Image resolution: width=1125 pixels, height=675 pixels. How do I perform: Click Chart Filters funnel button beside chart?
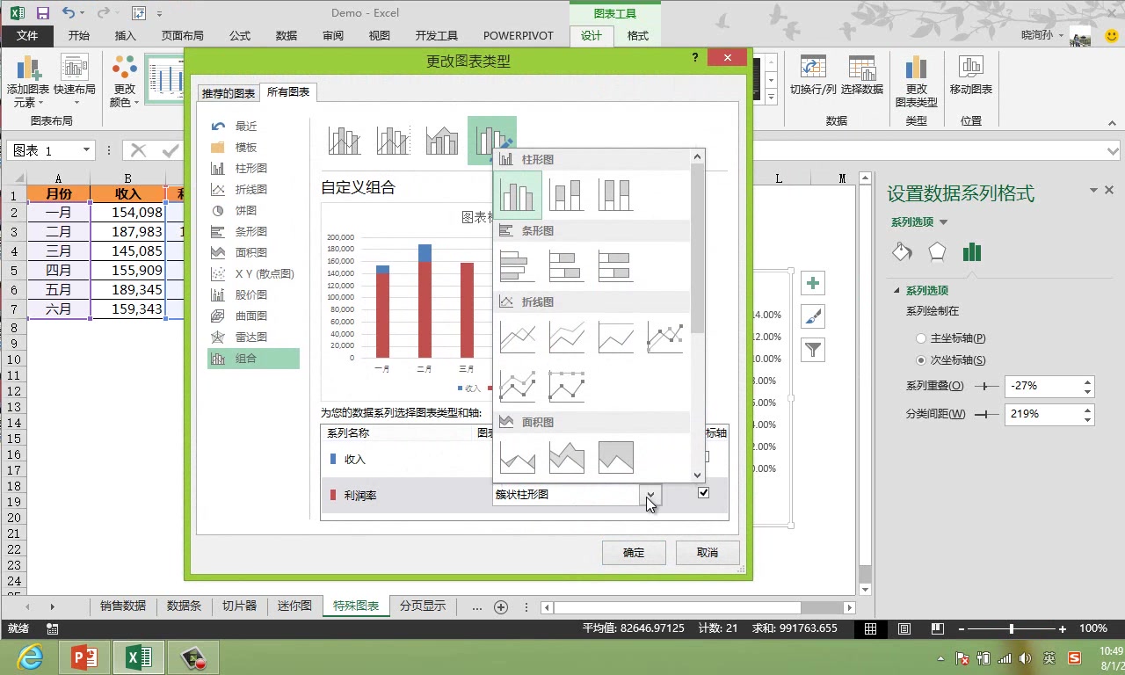(x=813, y=350)
